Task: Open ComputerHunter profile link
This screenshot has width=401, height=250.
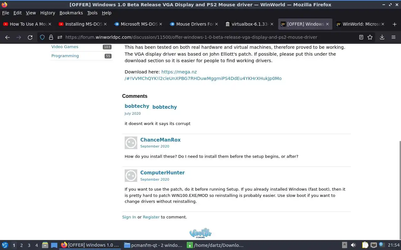Action: click(163, 172)
